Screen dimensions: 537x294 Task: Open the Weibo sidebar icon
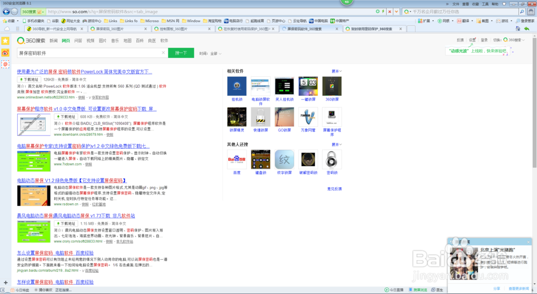click(5, 53)
